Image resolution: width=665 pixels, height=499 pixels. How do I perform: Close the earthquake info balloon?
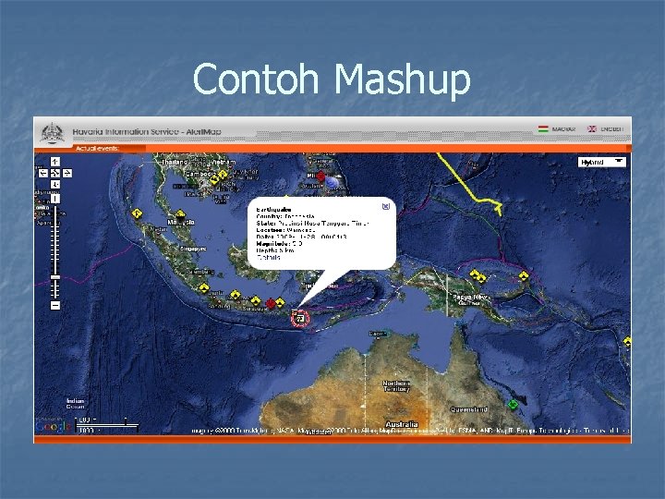386,206
